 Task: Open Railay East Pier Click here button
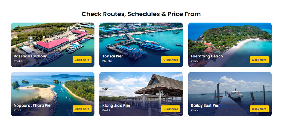tap(259, 109)
